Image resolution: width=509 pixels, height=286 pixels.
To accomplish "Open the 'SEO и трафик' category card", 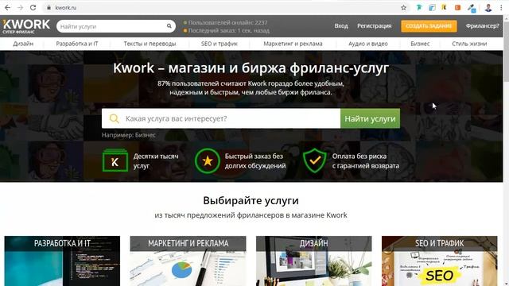I will (440, 261).
